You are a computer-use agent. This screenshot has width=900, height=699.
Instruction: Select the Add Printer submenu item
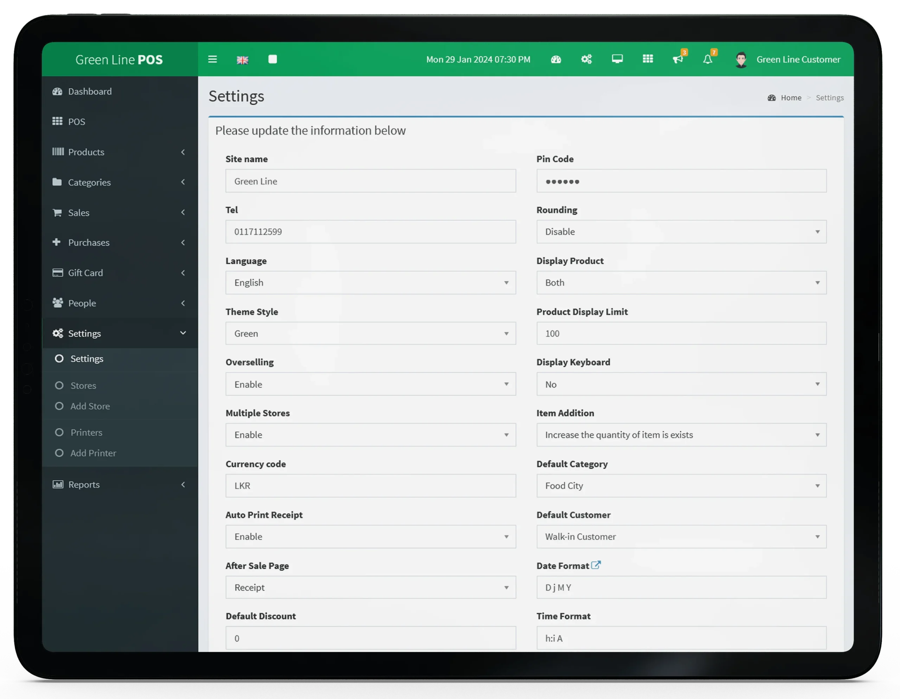click(93, 453)
